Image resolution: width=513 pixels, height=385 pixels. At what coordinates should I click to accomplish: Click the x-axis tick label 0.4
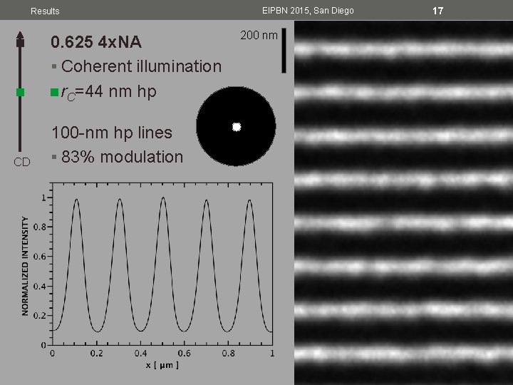[x=140, y=354]
